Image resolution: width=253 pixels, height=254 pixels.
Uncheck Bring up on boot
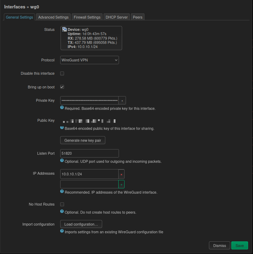coord(62,87)
